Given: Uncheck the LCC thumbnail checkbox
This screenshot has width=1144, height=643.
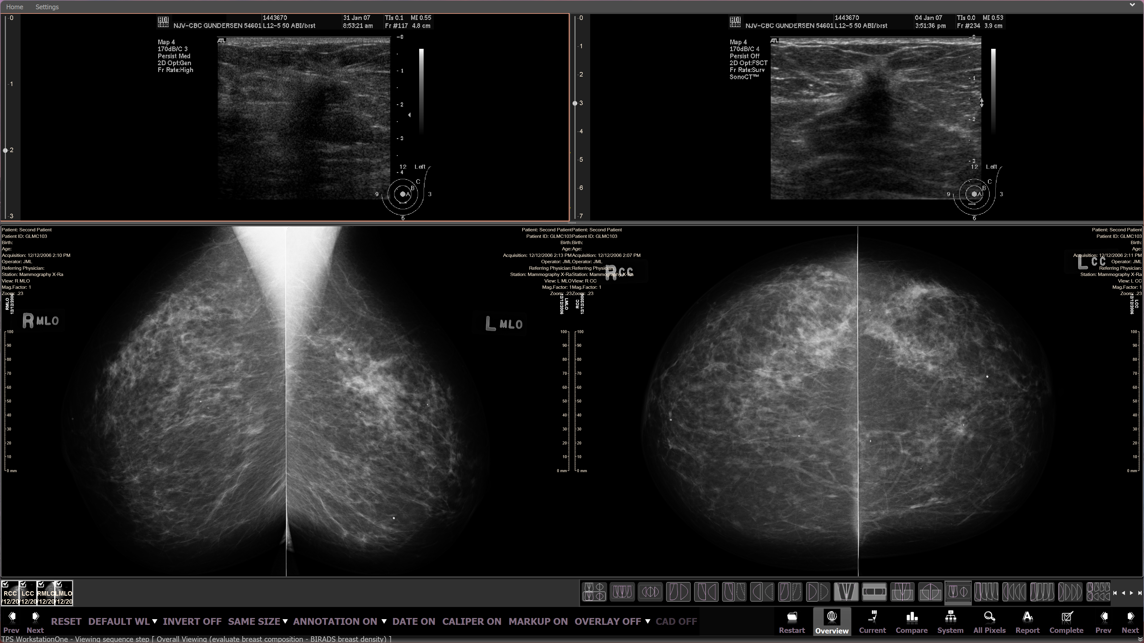Looking at the screenshot, I should pos(23,584).
